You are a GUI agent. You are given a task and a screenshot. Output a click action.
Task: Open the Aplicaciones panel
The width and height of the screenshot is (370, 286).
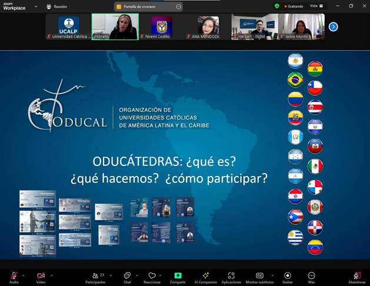tap(231, 278)
